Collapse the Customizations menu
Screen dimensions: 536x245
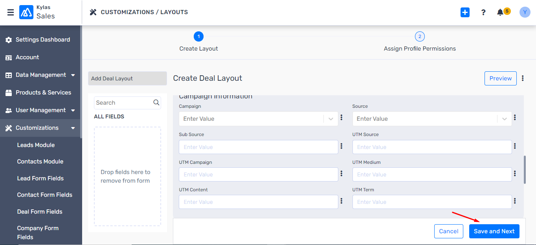(73, 128)
